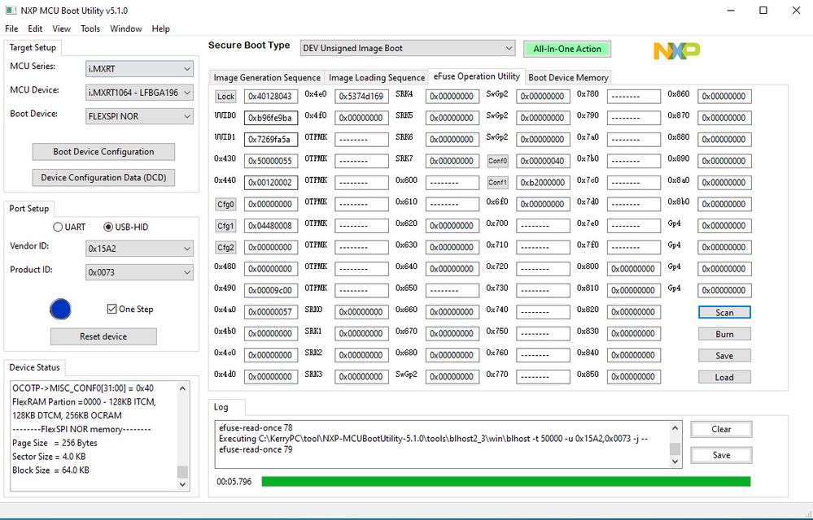The height and width of the screenshot is (520, 813).
Task: Open the Help menu
Action: click(161, 29)
